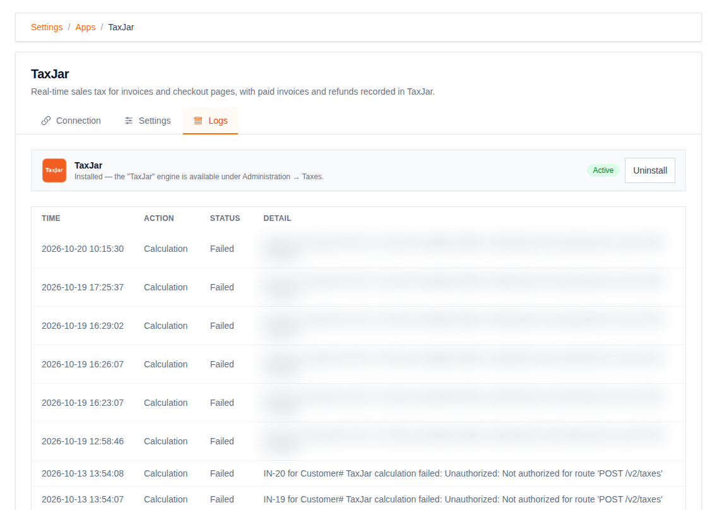Click the Settings tab sliders icon
The width and height of the screenshot is (717, 510).
point(129,121)
